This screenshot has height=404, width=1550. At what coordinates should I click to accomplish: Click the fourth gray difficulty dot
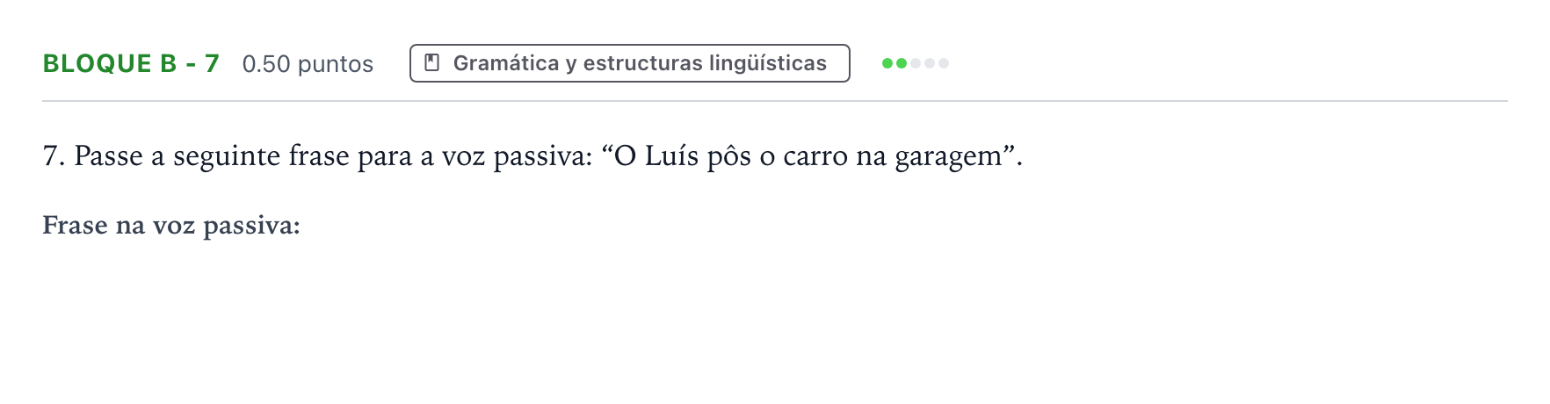point(930,63)
